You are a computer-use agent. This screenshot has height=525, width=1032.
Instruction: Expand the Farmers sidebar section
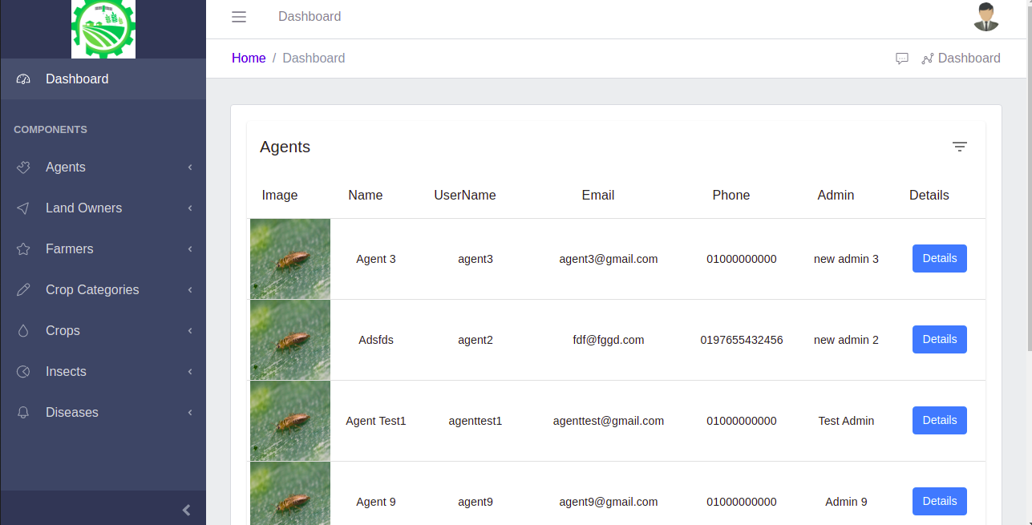(x=69, y=249)
